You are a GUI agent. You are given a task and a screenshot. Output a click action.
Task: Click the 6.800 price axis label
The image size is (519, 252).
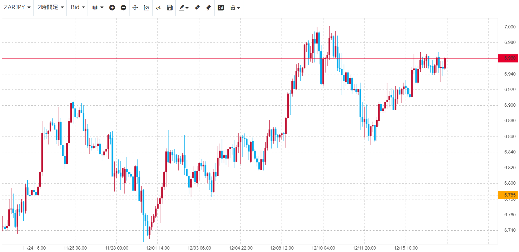[x=510, y=183]
